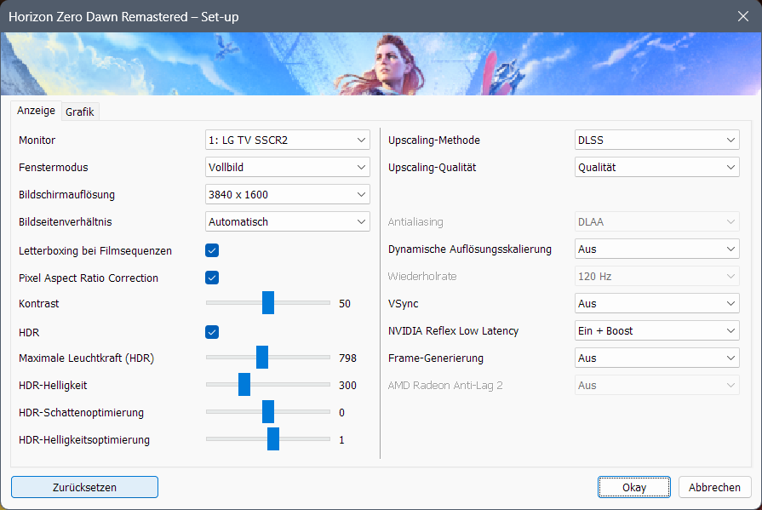Click the Monitor label text
762x510 pixels.
(x=37, y=140)
